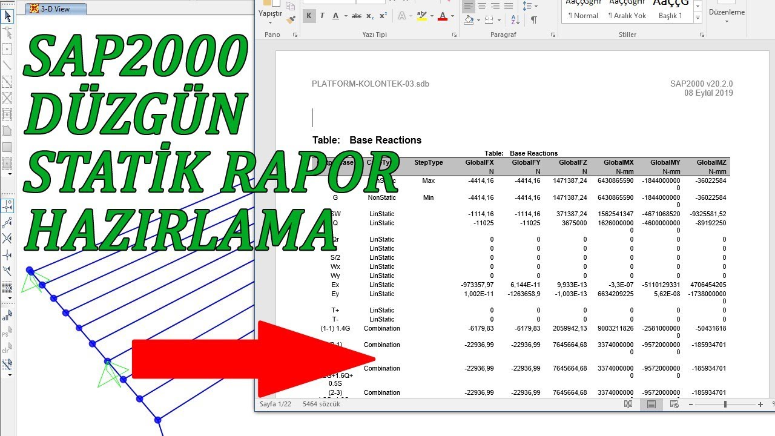Select the draw rectangular area tool

[7, 147]
